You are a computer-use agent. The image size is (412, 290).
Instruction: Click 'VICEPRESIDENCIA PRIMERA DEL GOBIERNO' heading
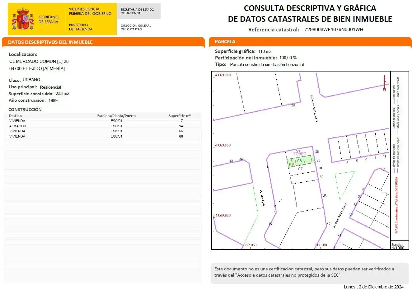coord(90,11)
